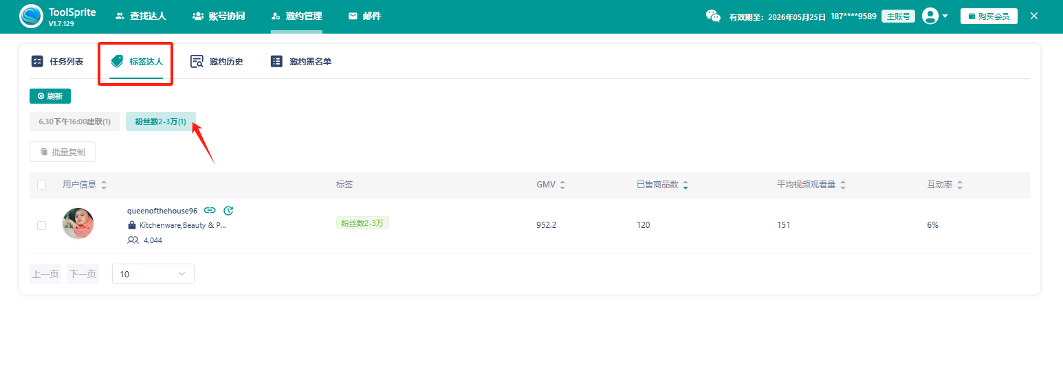Click the link icon beside queenofthehouse96
This screenshot has height=381, width=1063.
[210, 211]
